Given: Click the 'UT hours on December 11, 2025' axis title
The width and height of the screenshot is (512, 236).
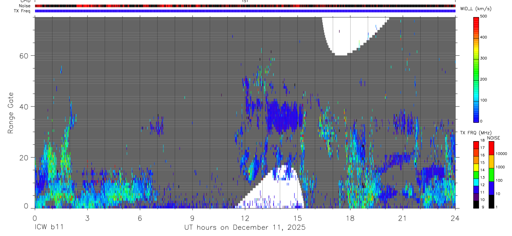Looking at the screenshot, I should pos(245,228).
